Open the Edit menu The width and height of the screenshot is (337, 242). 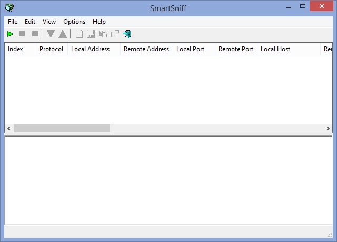30,22
